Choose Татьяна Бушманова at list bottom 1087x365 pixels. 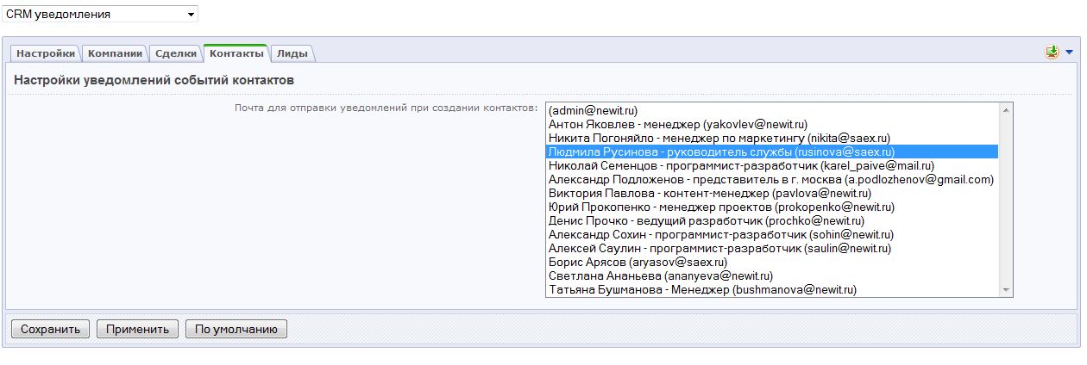coord(702,290)
